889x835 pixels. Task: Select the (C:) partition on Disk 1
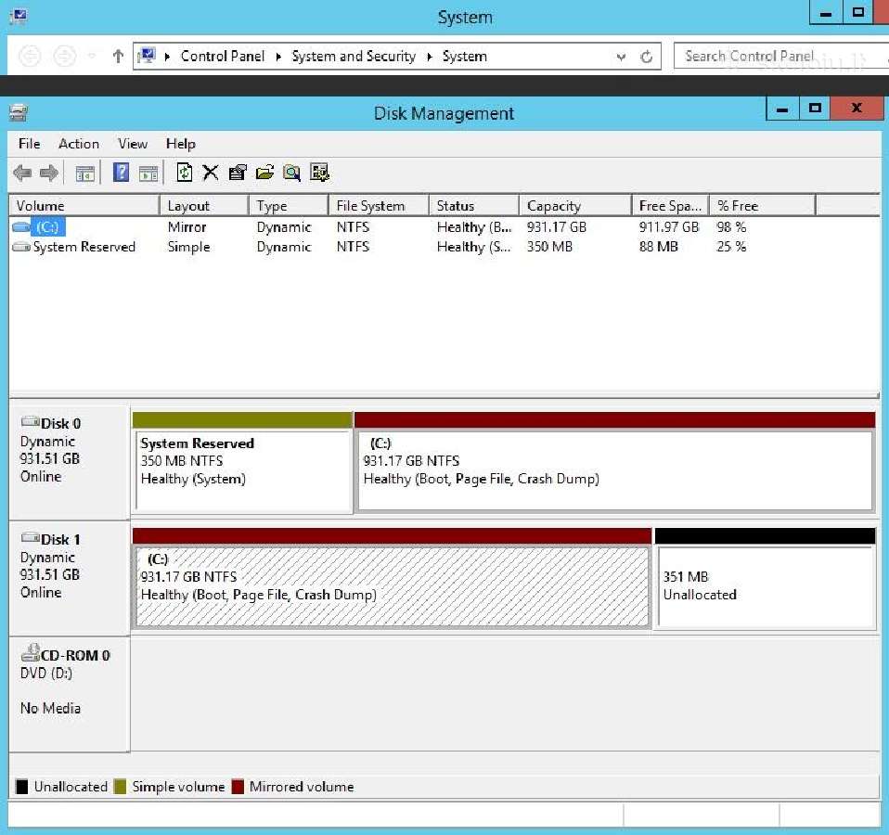(392, 579)
